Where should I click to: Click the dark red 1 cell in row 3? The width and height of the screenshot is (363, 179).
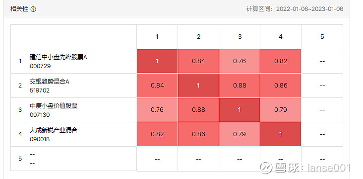pos(240,110)
